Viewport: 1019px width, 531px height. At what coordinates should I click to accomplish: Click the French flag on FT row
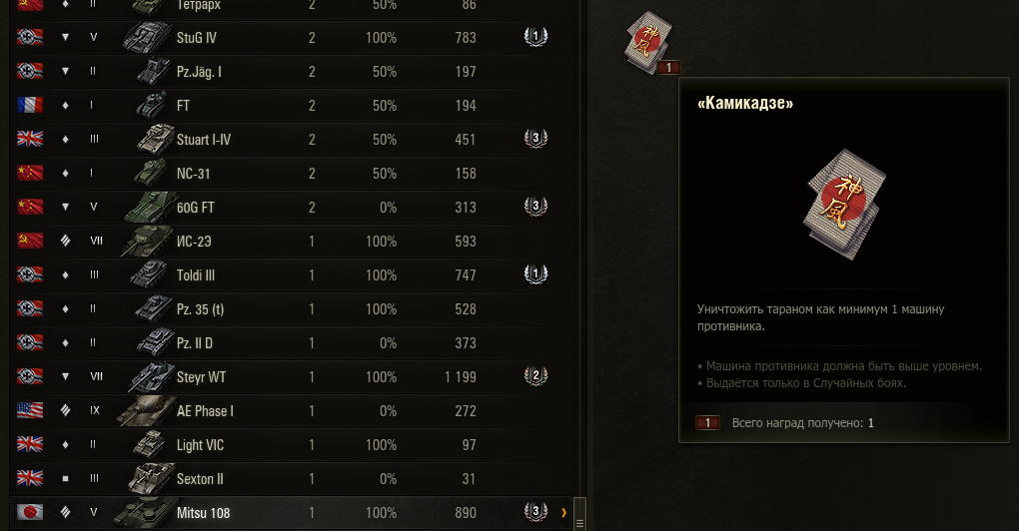30,105
